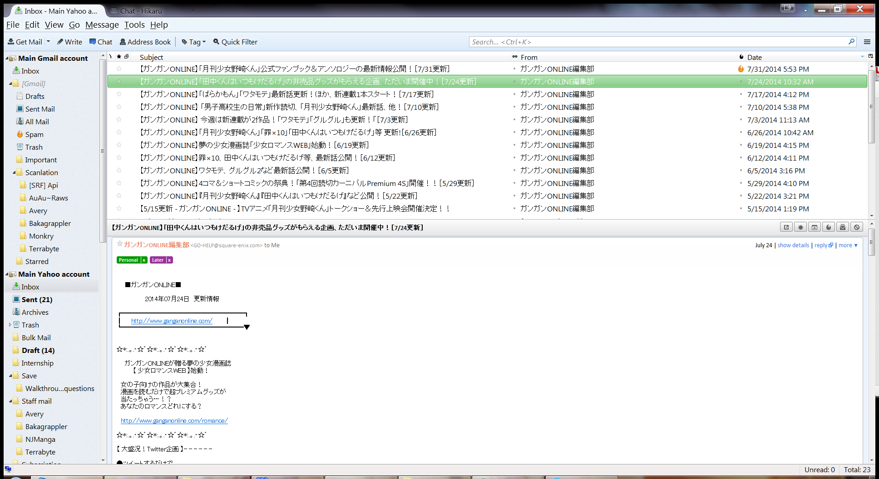Open the column picker icon
The image size is (879, 479).
[870, 56]
